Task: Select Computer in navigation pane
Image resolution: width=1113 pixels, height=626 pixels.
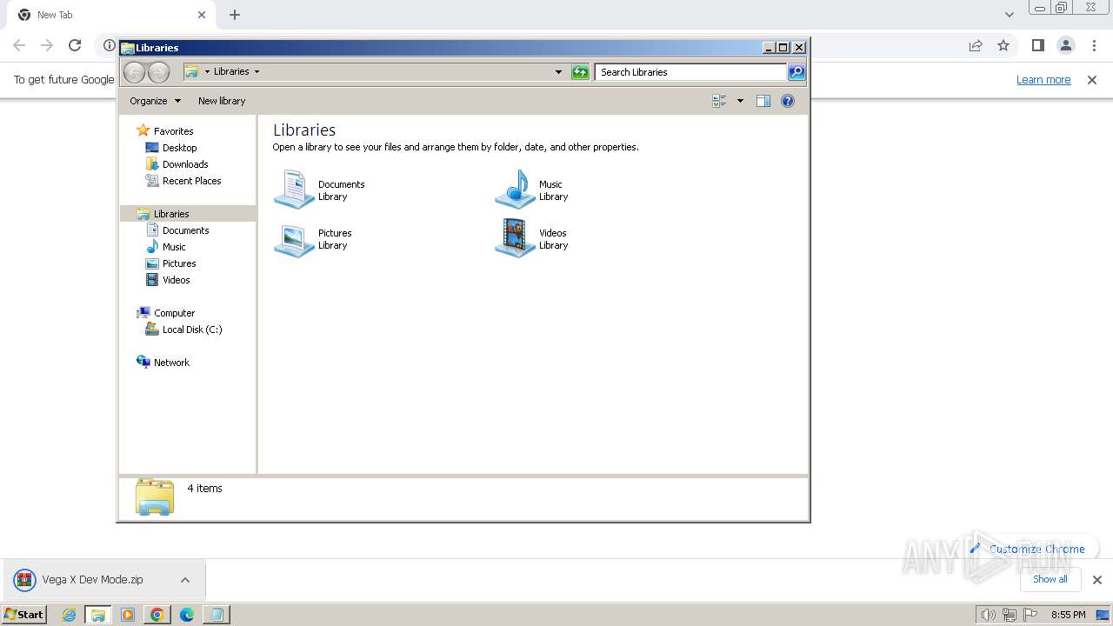Action: click(x=174, y=313)
